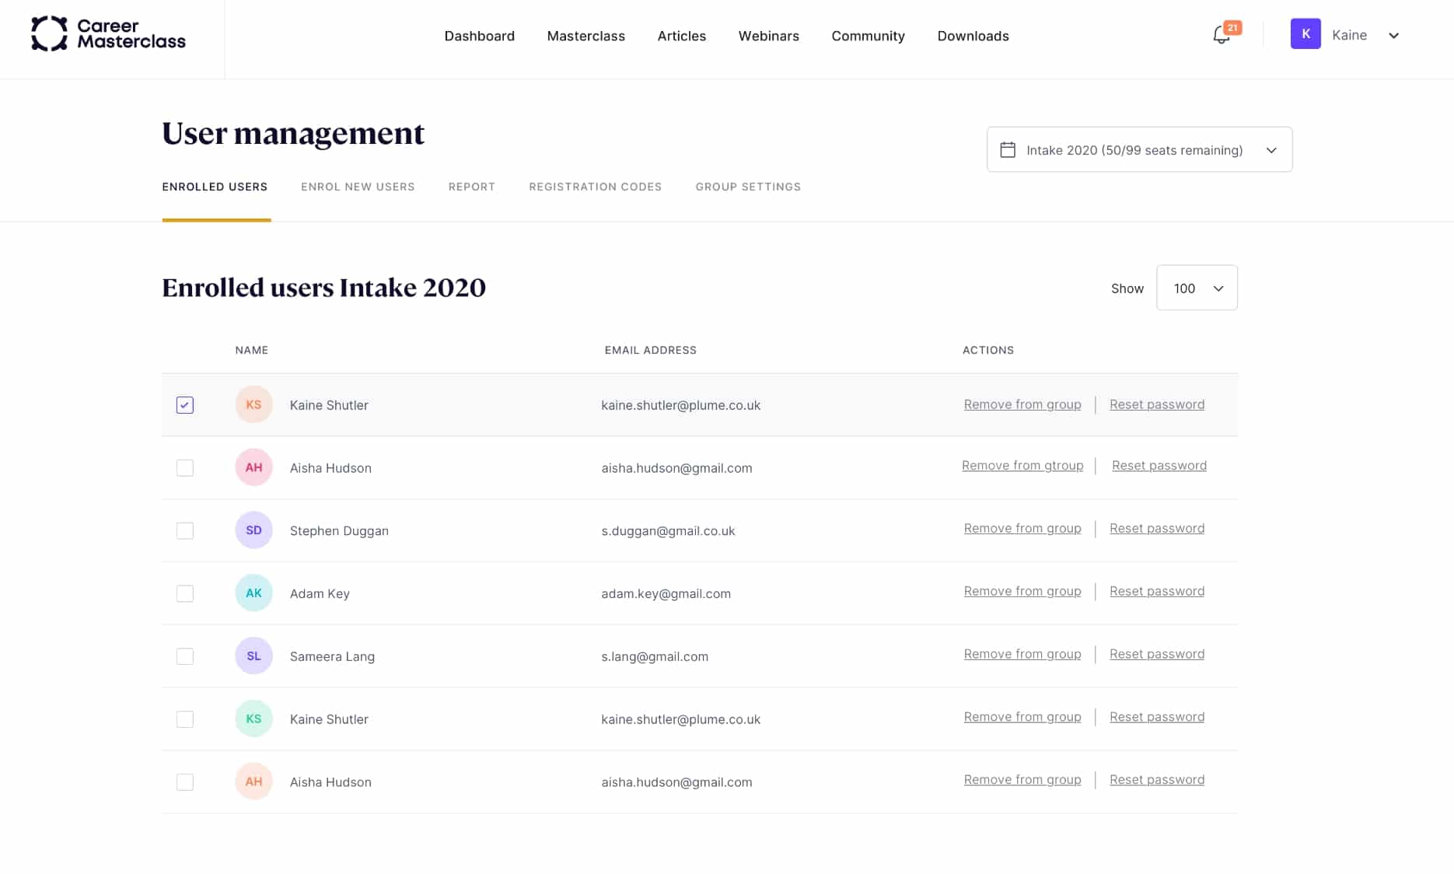The width and height of the screenshot is (1454, 874).
Task: Uncheck the checked Kaine Shutler row checkbox
Action: 185,405
